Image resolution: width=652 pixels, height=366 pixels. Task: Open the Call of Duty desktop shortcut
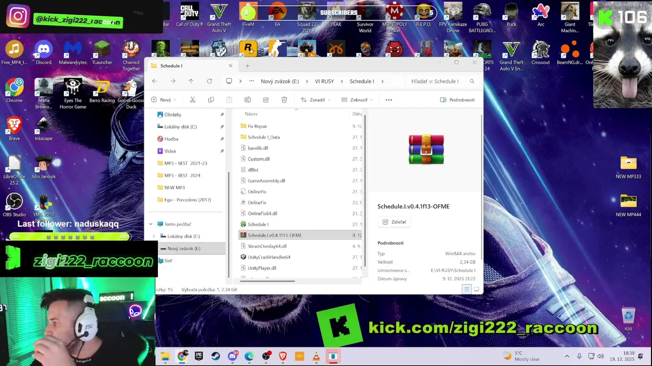189,15
